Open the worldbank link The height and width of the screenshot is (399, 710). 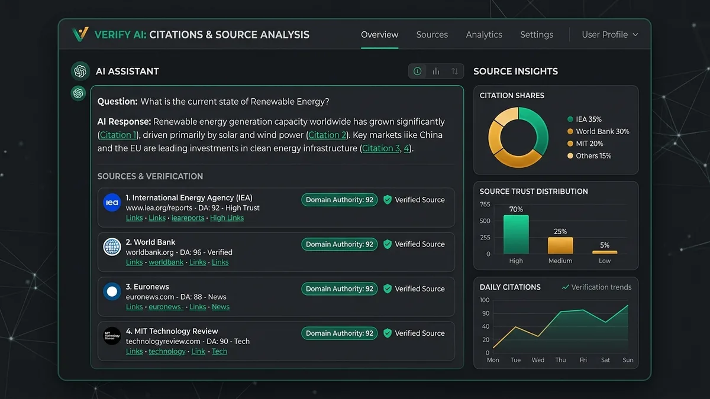pyautogui.click(x=166, y=262)
